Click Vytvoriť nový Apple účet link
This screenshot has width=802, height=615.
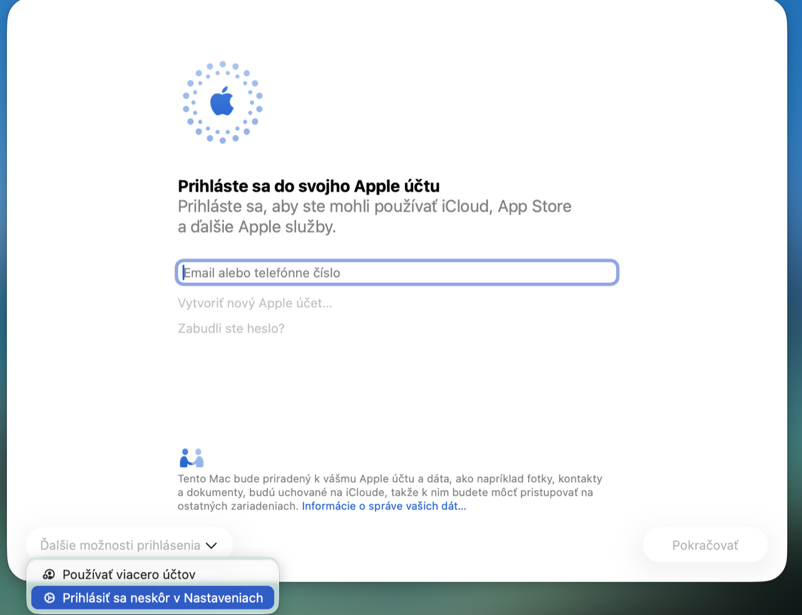(x=255, y=303)
